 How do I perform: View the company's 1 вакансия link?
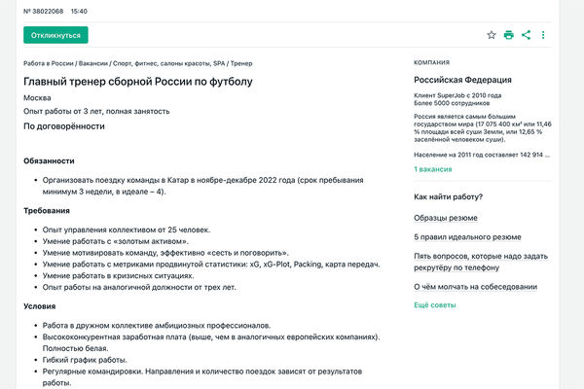(432, 169)
